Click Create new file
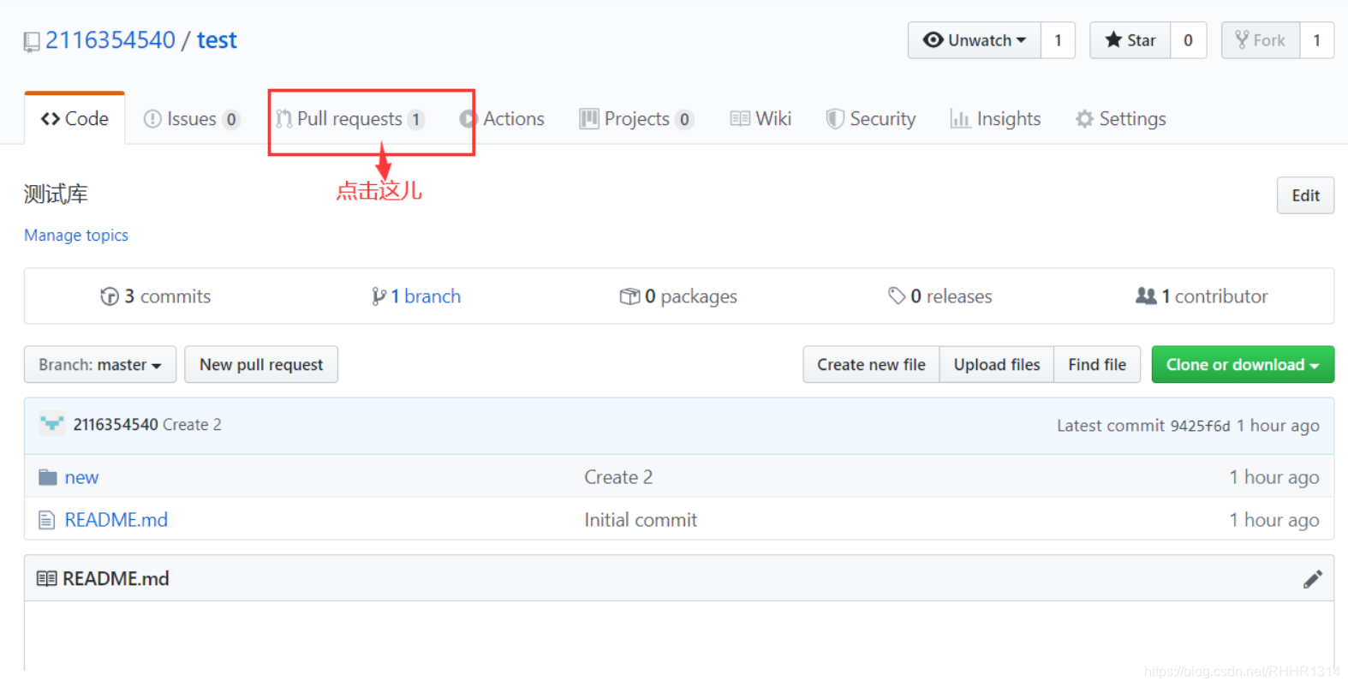 click(x=871, y=365)
